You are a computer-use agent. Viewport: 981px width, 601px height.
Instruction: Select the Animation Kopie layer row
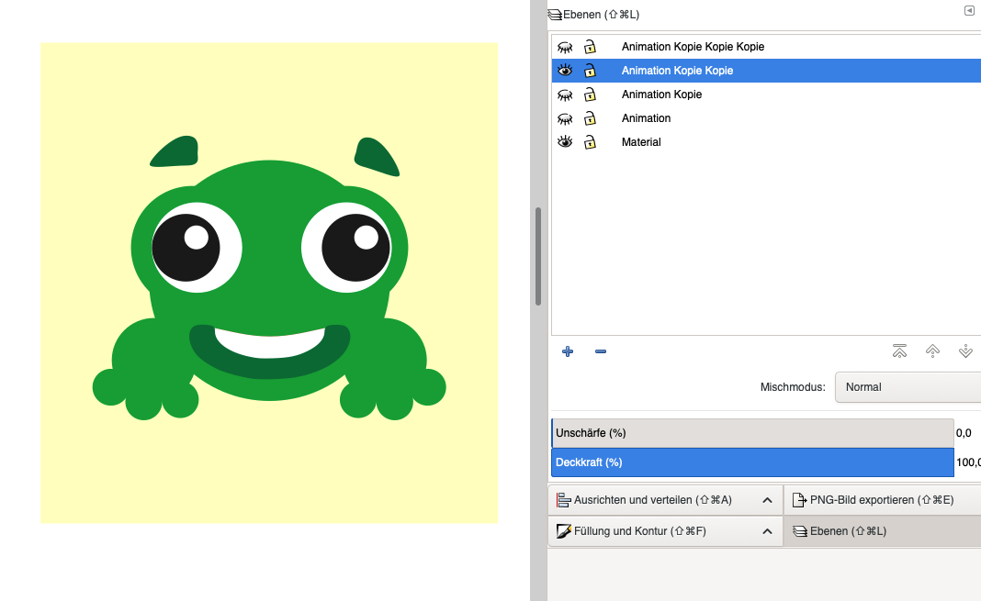pyautogui.click(x=661, y=95)
